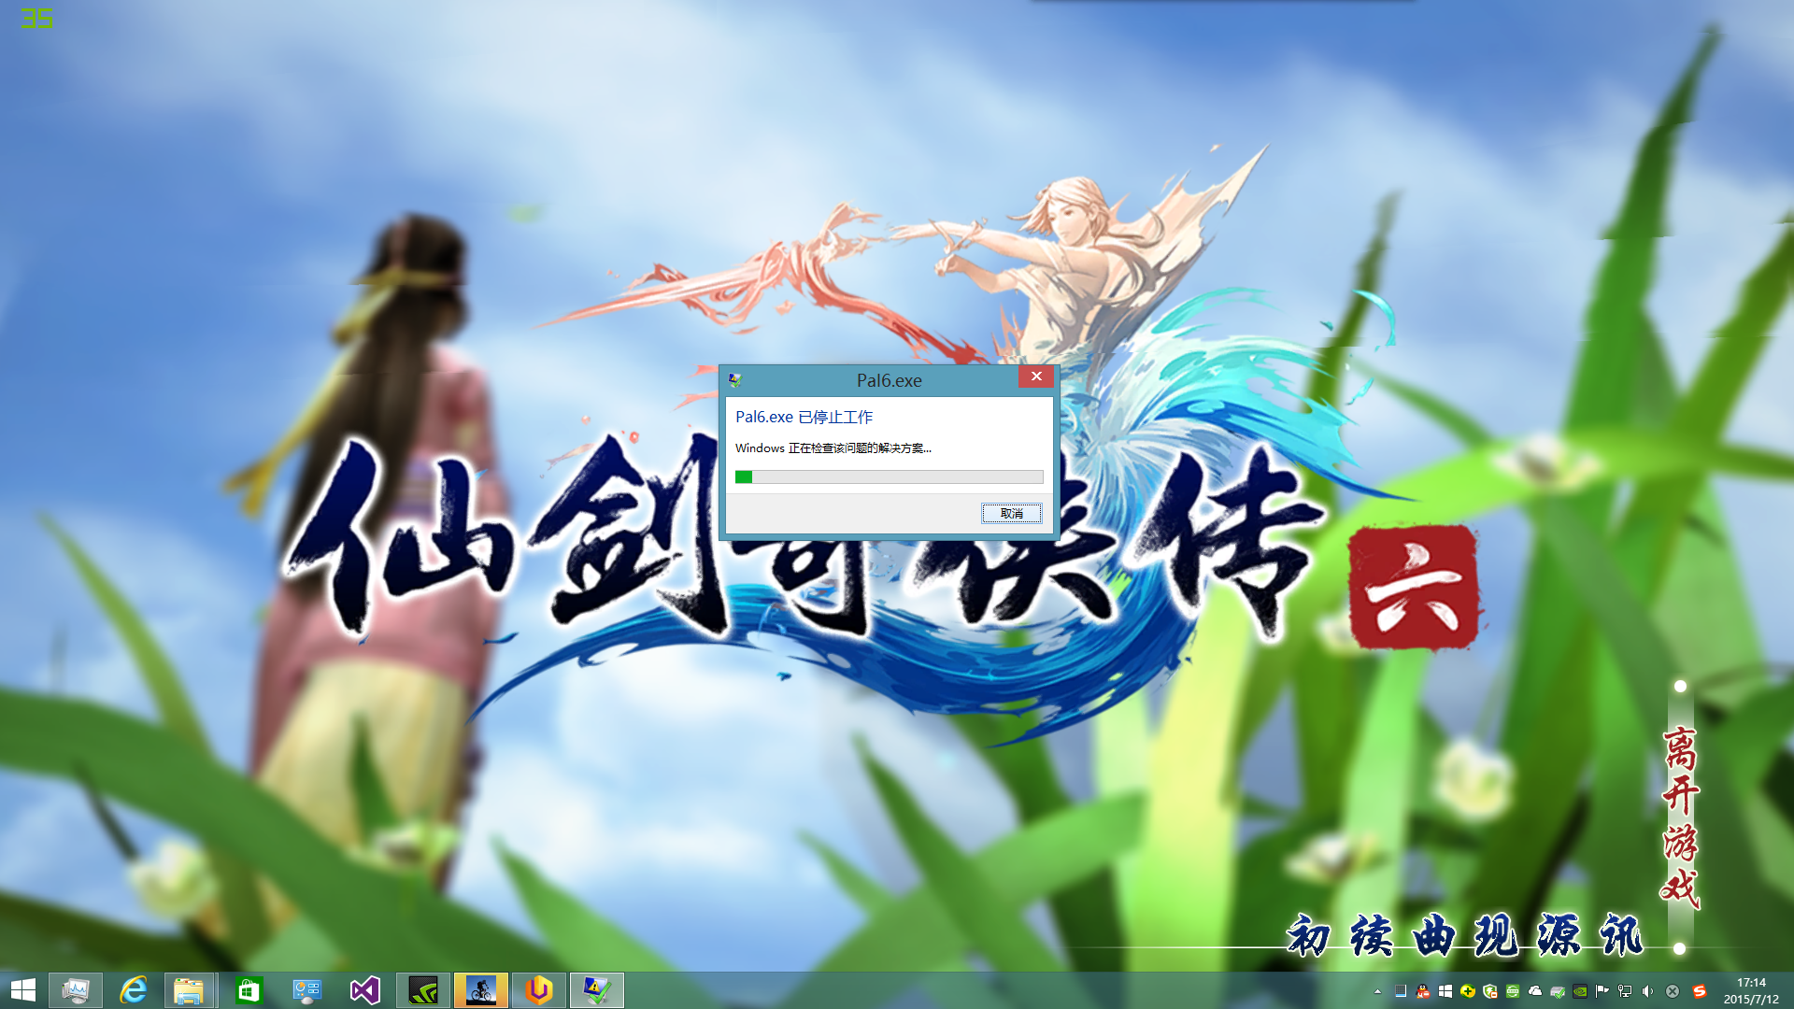This screenshot has width=1794, height=1009.
Task: Switch to the cyclist-icon game window
Action: click(x=481, y=990)
